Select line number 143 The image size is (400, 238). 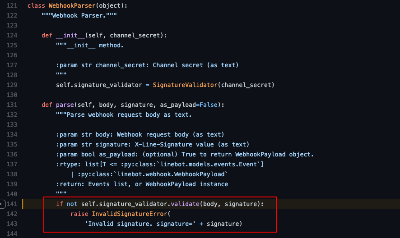[x=12, y=224]
